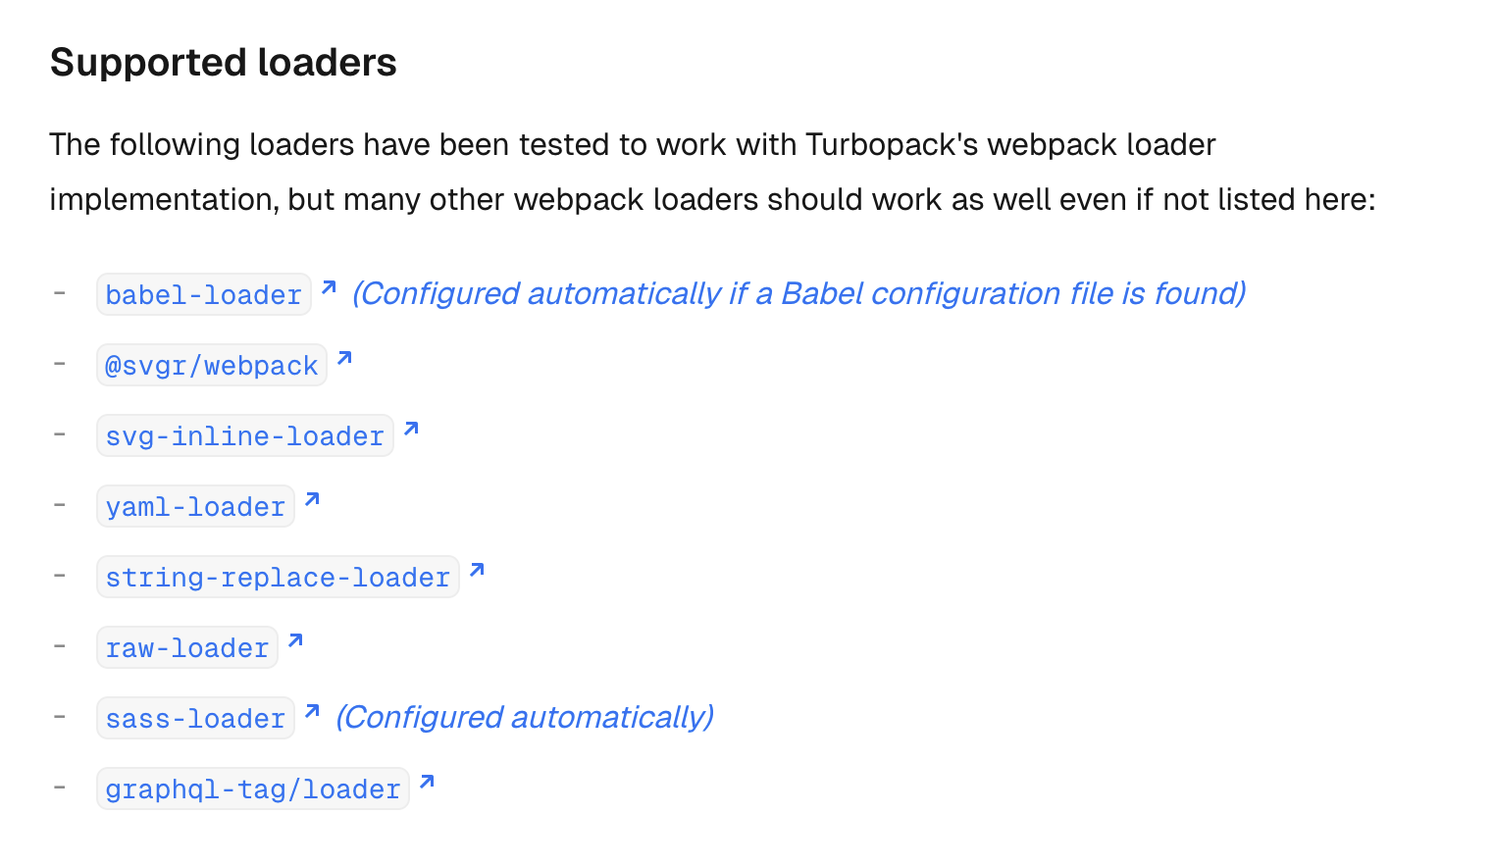Open the string-replace-loader link
The image size is (1493, 865).
tap(278, 577)
